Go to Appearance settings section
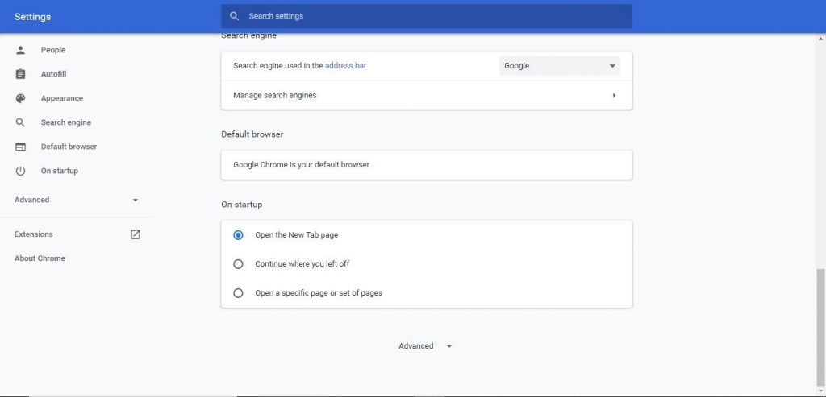 pos(62,98)
